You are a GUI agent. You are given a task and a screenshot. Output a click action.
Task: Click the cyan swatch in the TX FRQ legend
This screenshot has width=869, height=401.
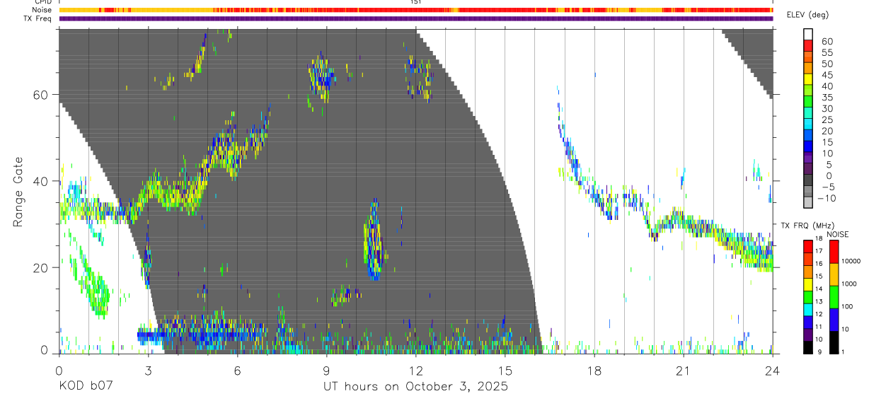pos(807,309)
